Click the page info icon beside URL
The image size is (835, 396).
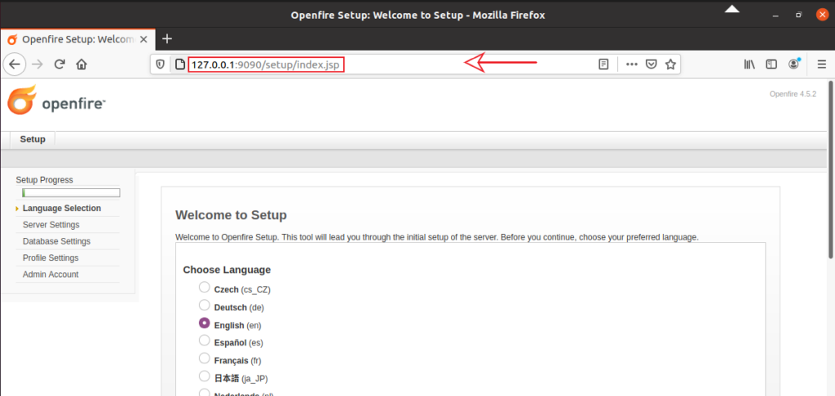click(x=180, y=64)
